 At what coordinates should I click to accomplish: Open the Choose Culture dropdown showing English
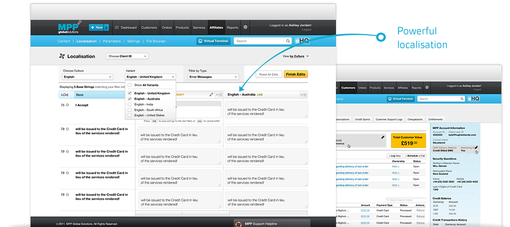pyautogui.click(x=88, y=77)
